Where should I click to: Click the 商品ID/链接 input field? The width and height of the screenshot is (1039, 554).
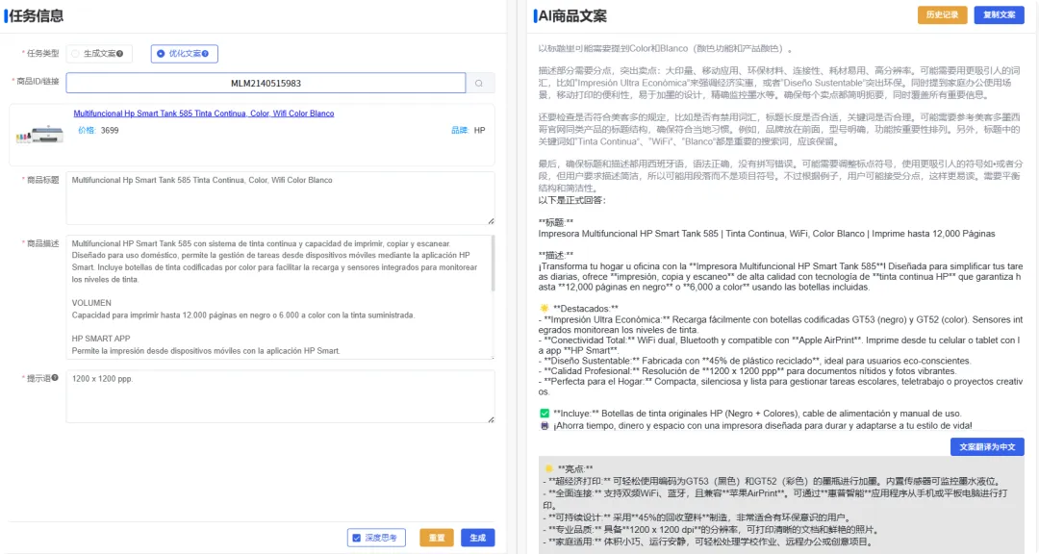coord(266,83)
